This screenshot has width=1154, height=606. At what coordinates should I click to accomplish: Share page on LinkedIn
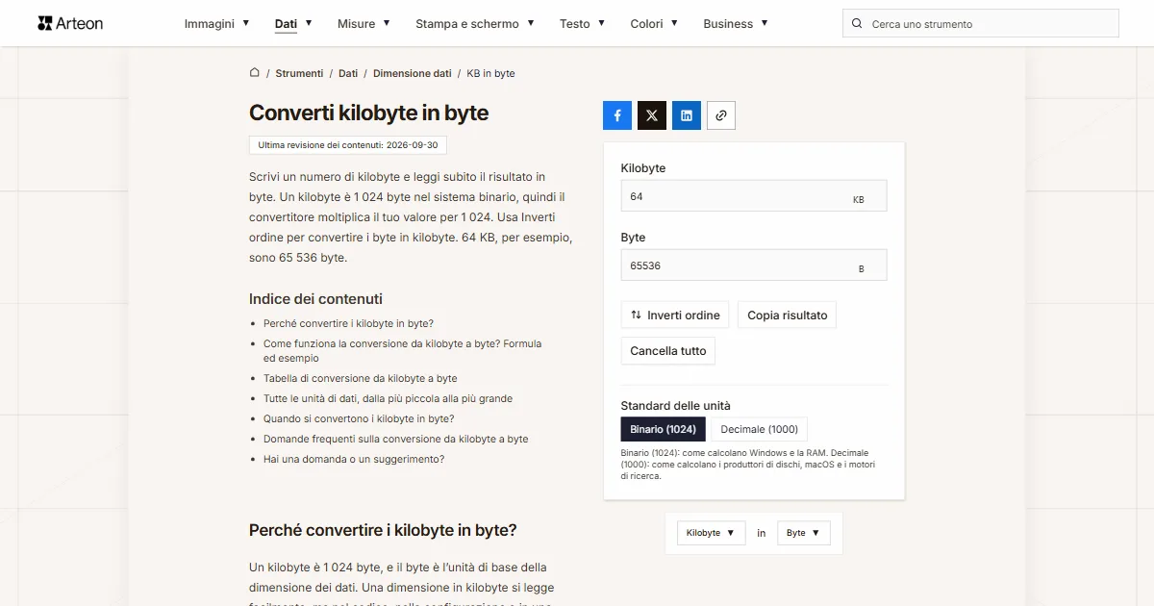687,115
